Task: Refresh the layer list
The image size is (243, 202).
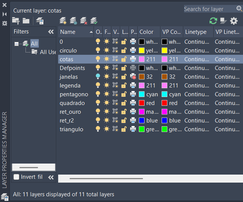Action: tap(213, 21)
